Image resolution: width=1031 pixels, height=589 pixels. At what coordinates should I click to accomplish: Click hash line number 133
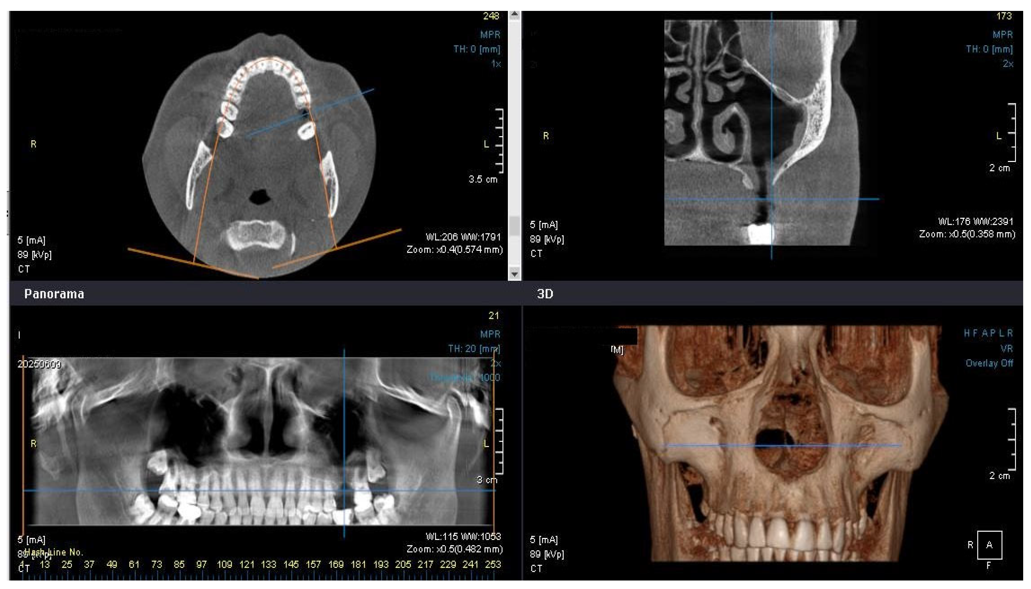pos(268,564)
